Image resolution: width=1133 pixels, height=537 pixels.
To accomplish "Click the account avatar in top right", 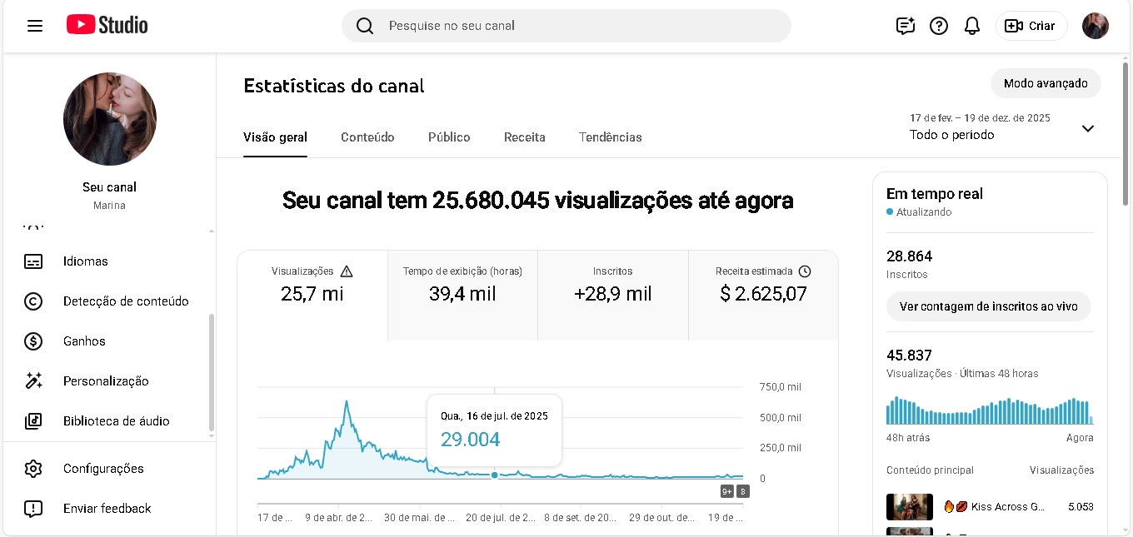I will coord(1095,26).
